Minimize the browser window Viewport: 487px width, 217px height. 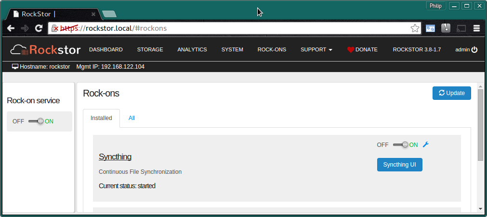click(x=455, y=6)
